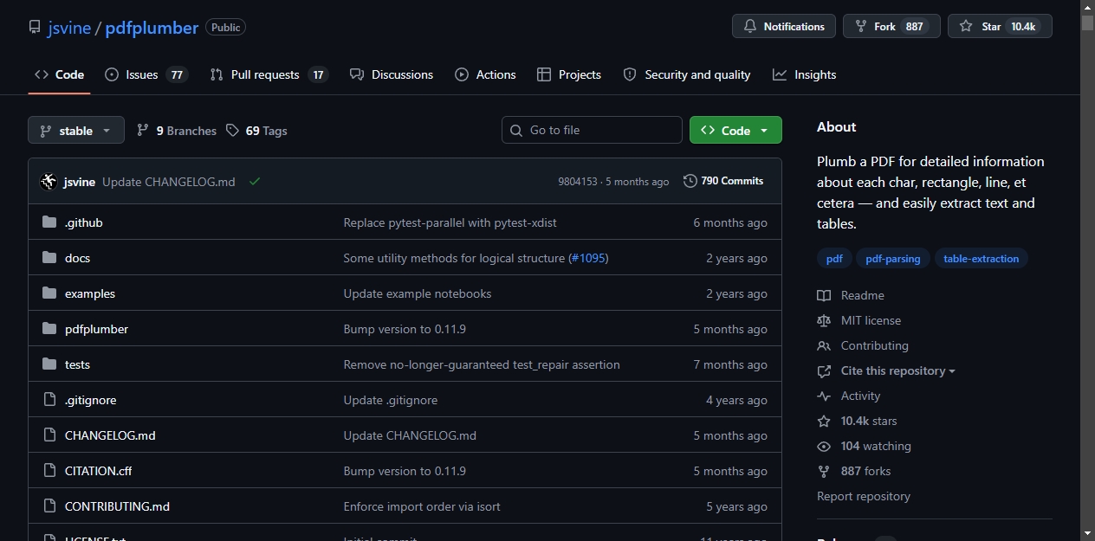The width and height of the screenshot is (1095, 541).
Task: View the 887 forks link
Action: coord(854,471)
